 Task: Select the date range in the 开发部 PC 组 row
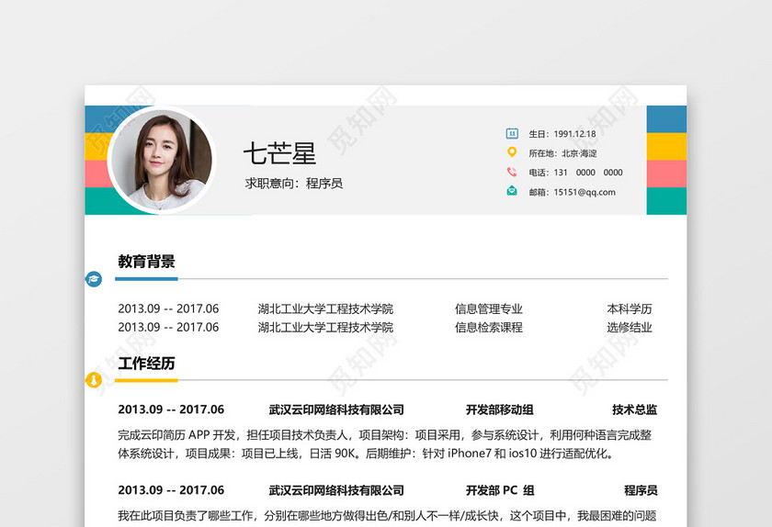171,490
